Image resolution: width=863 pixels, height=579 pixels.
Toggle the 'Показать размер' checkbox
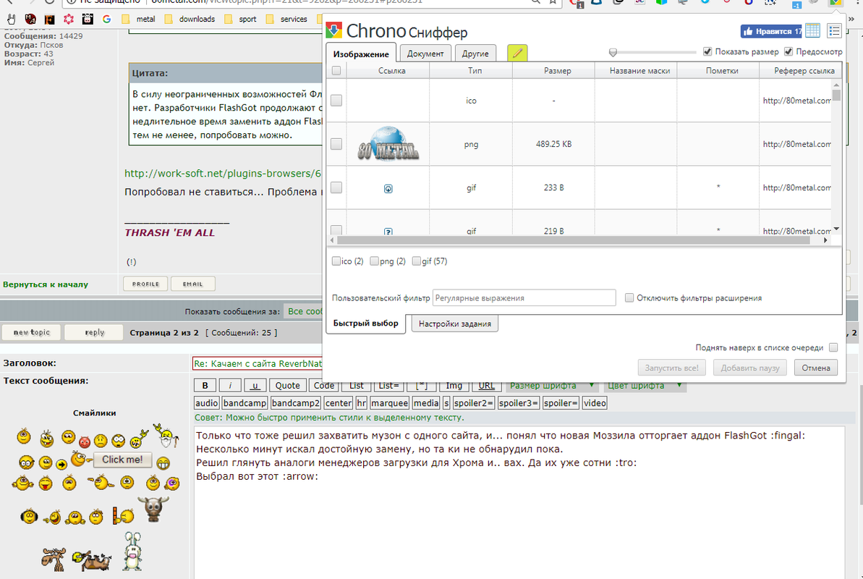[x=707, y=52]
